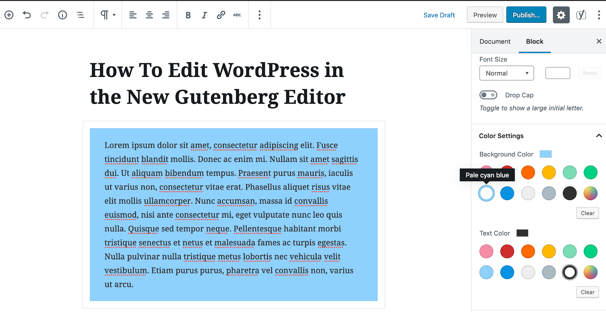The width and height of the screenshot is (606, 312).
Task: Open the editor tools and options menu
Action: (598, 15)
